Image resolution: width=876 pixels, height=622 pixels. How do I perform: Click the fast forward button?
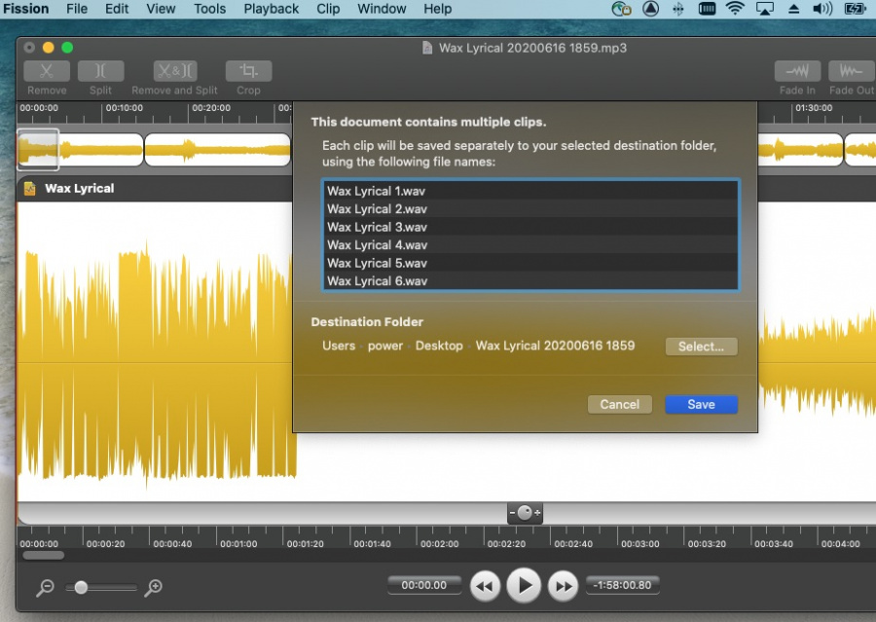563,586
